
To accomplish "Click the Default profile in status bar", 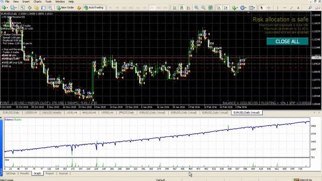I will pos(160,180).
